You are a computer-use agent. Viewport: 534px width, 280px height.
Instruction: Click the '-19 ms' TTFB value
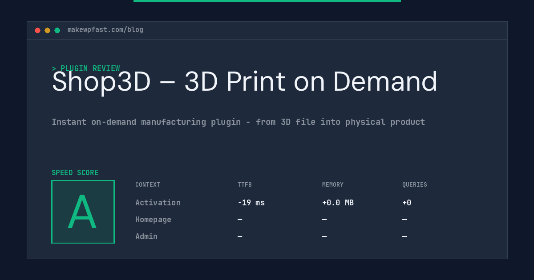(x=251, y=203)
